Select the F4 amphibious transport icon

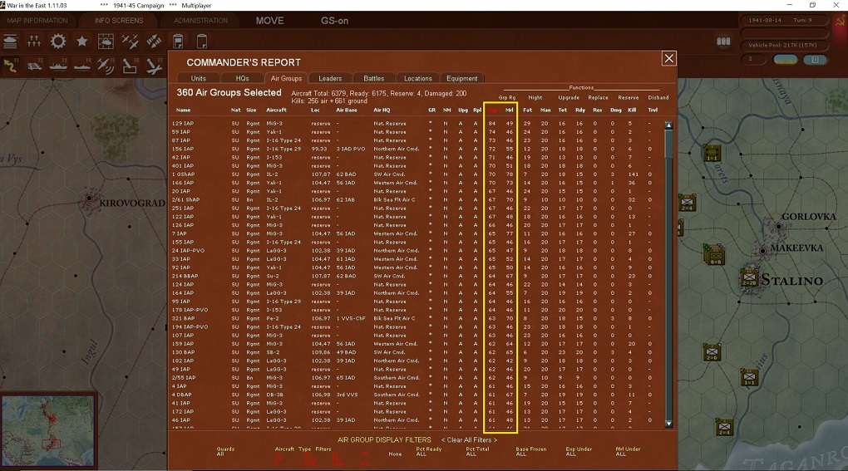click(81, 66)
